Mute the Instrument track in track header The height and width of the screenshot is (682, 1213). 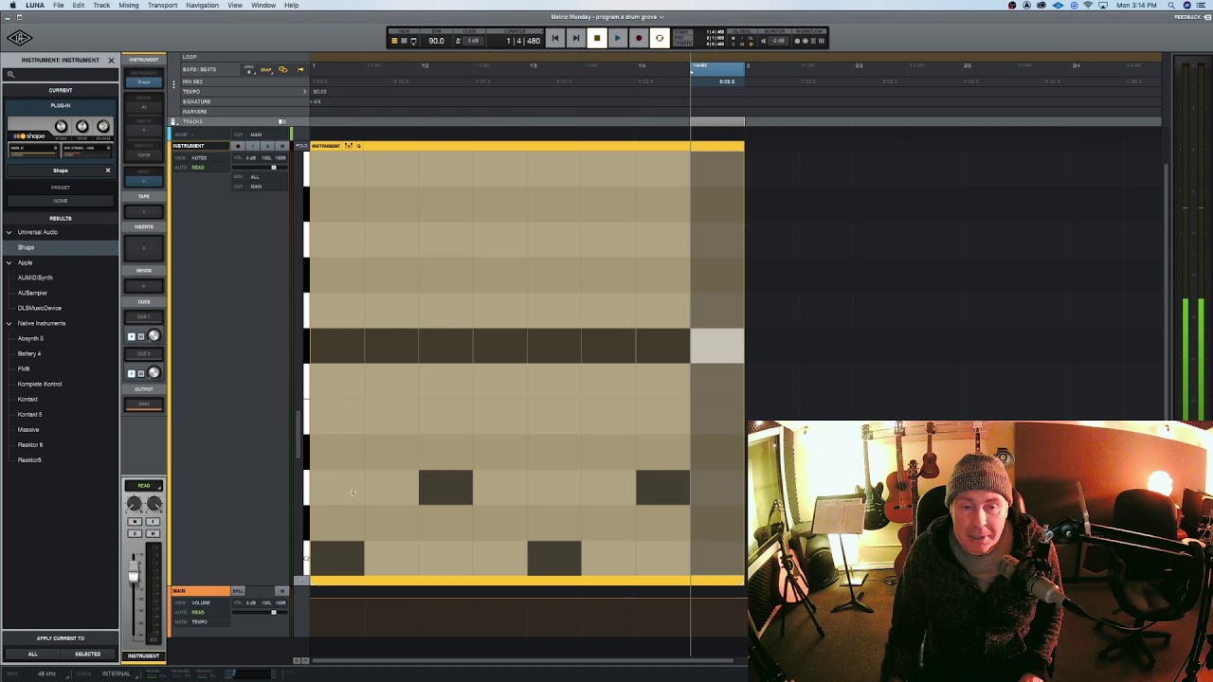point(282,146)
